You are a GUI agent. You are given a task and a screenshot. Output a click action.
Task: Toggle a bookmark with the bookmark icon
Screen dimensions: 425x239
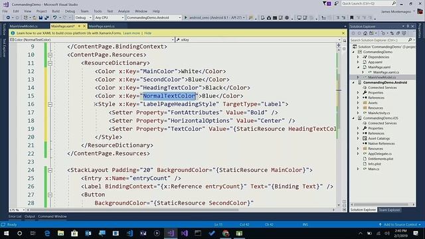pyautogui.click(x=352, y=18)
